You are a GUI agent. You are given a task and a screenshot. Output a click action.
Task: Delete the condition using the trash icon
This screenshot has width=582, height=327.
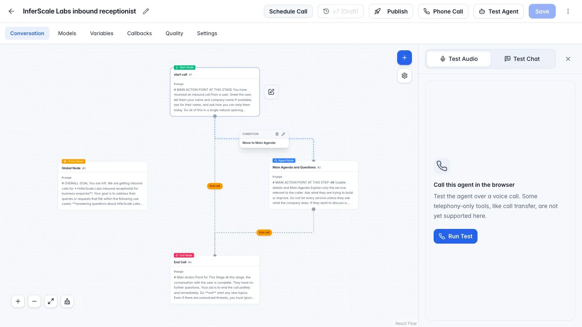(x=277, y=134)
